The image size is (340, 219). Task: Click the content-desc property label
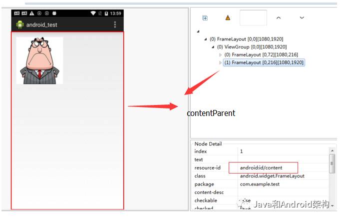click(x=209, y=192)
